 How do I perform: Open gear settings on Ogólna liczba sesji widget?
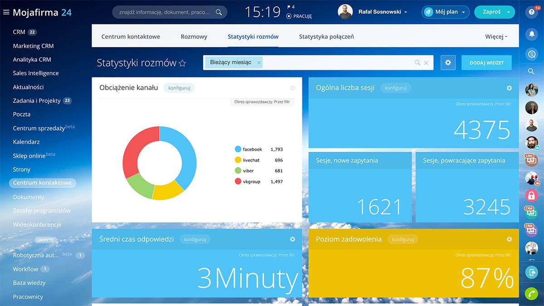coord(509,88)
